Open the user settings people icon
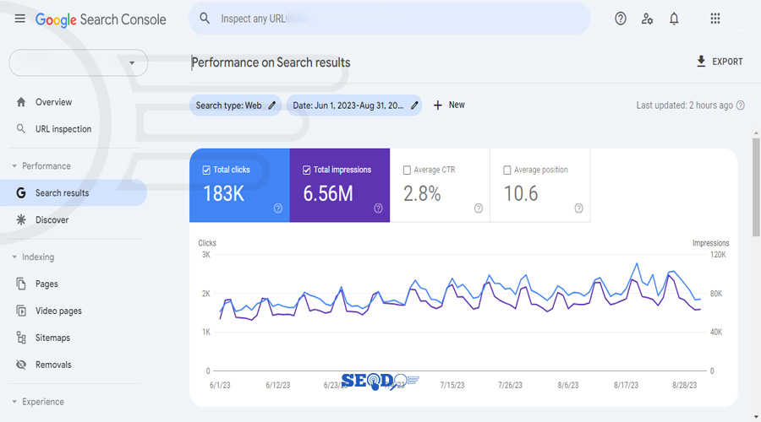Image resolution: width=761 pixels, height=422 pixels. point(647,19)
